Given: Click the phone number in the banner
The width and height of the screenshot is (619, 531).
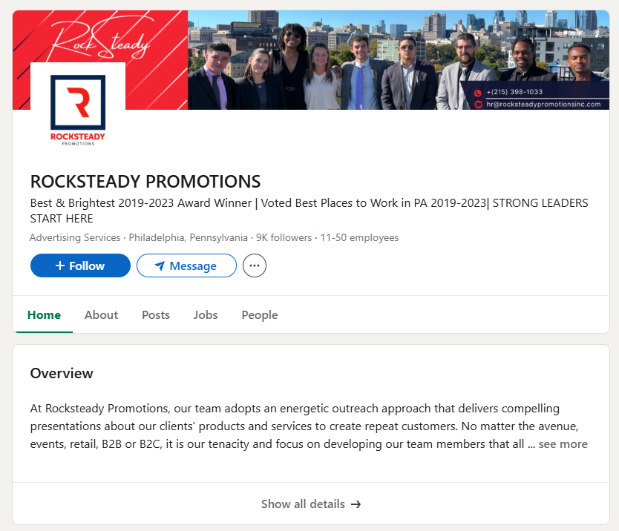Looking at the screenshot, I should [x=514, y=92].
